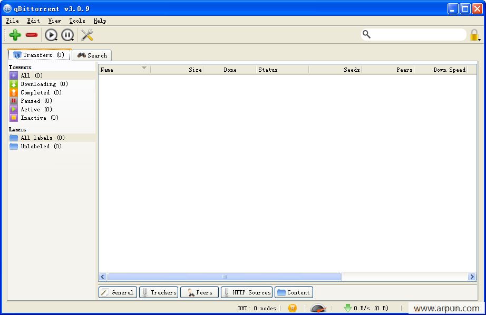Open the HTTP Sources panel
The height and width of the screenshot is (315, 486).
[246, 292]
